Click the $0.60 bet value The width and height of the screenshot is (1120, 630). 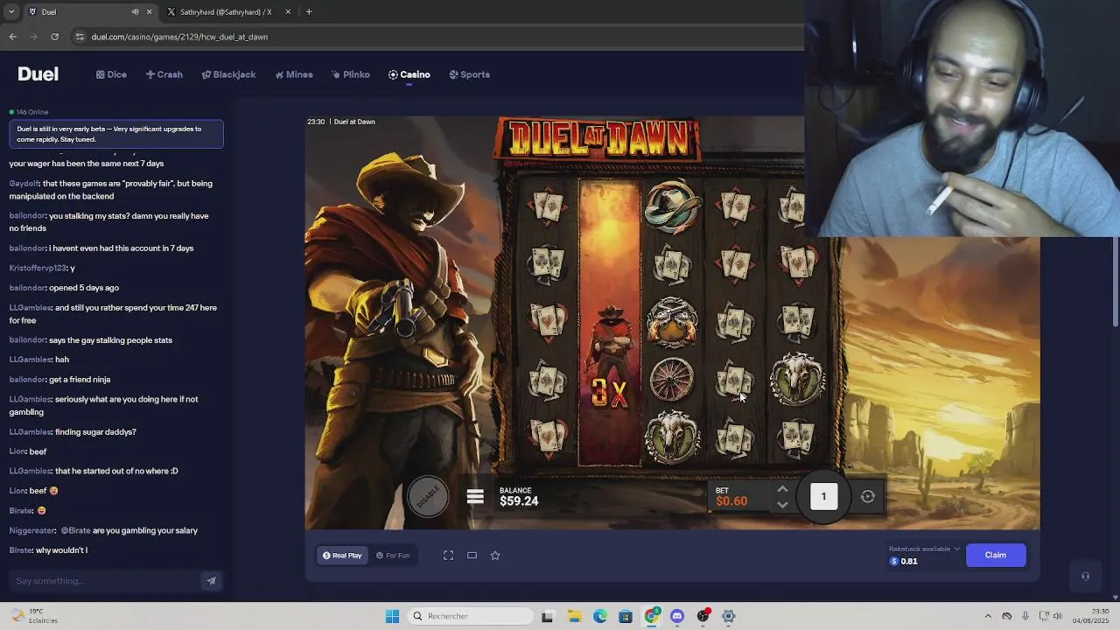731,501
